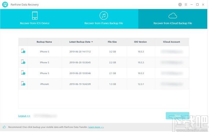The image size is (209, 132).
Task: Select backup dated 2019-06-20 10:00:46
Action: pyautogui.click(x=104, y=73)
